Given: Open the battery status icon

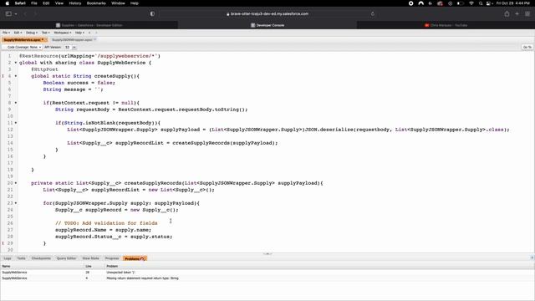Looking at the screenshot, I should (x=461, y=3).
